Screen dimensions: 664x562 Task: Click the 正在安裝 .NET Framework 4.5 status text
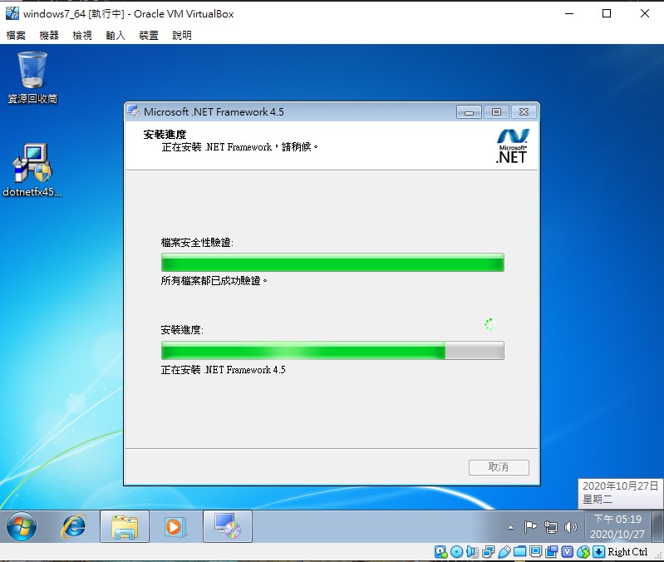[224, 370]
